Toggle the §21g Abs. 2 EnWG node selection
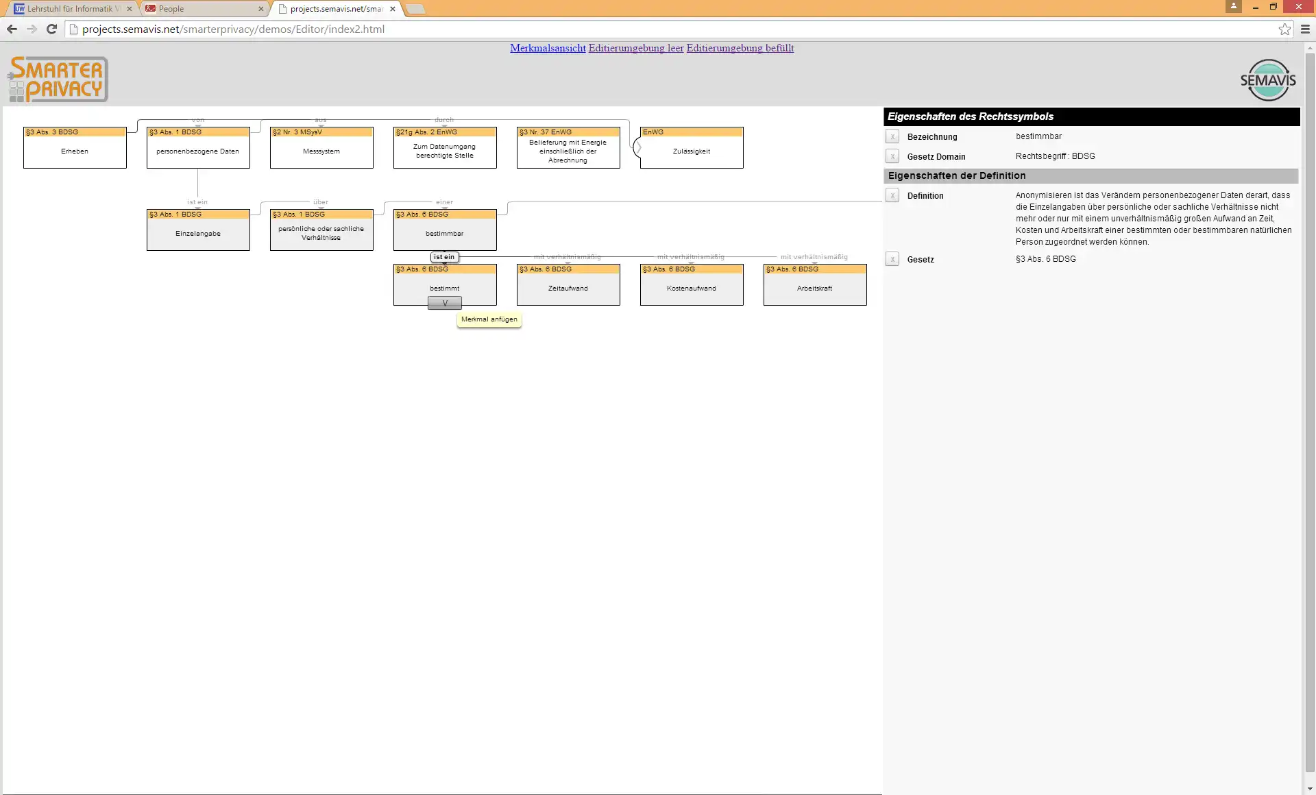Image resolution: width=1316 pixels, height=795 pixels. [x=445, y=147]
